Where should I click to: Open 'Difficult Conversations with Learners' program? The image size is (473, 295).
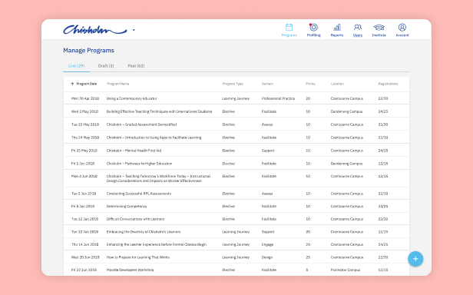point(135,219)
